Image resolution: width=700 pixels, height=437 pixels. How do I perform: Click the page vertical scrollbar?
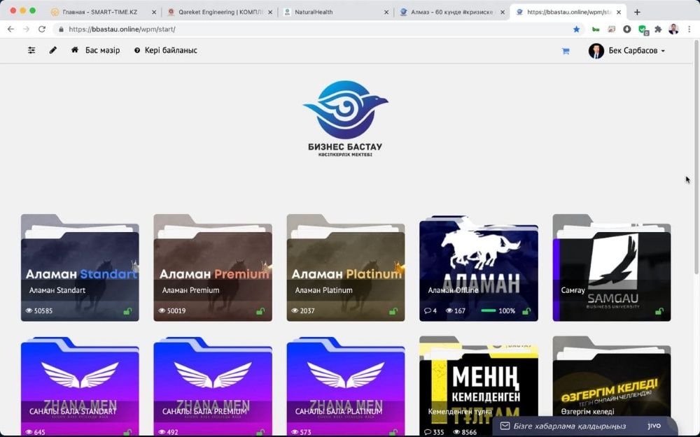point(696,156)
